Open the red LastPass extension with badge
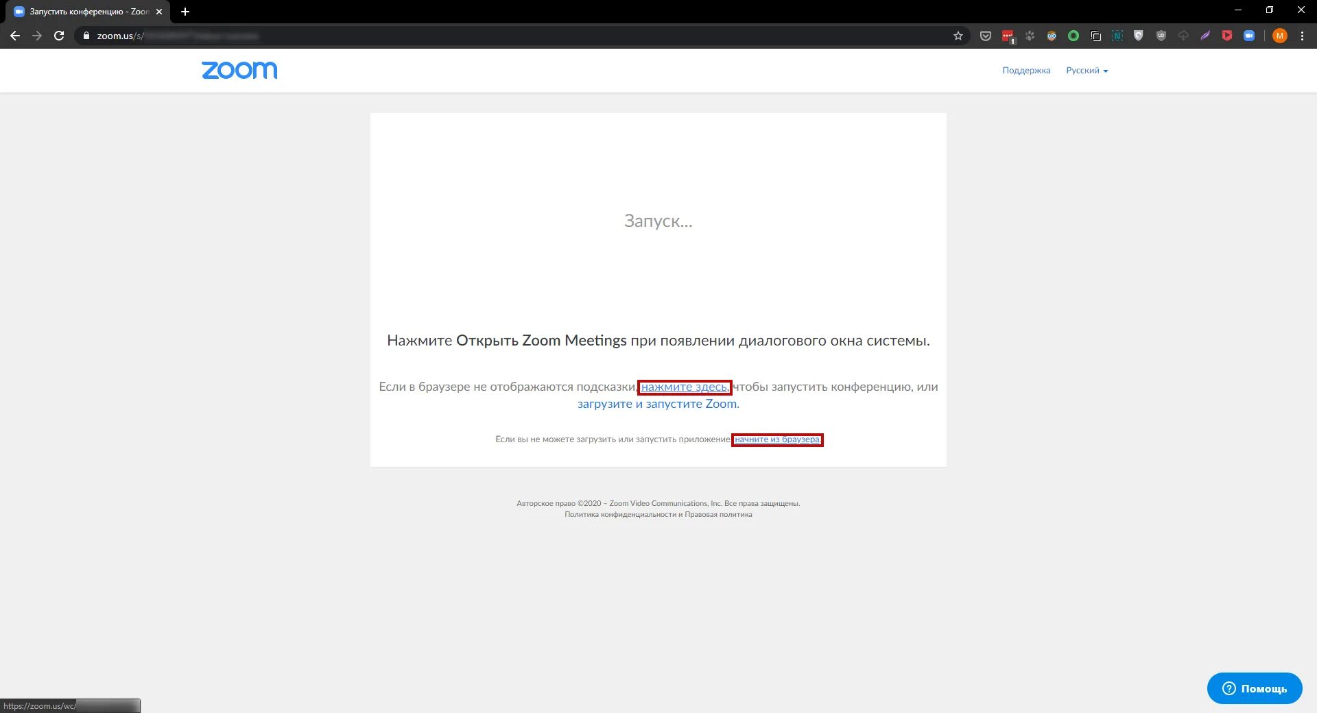This screenshot has width=1317, height=713. pos(1008,36)
